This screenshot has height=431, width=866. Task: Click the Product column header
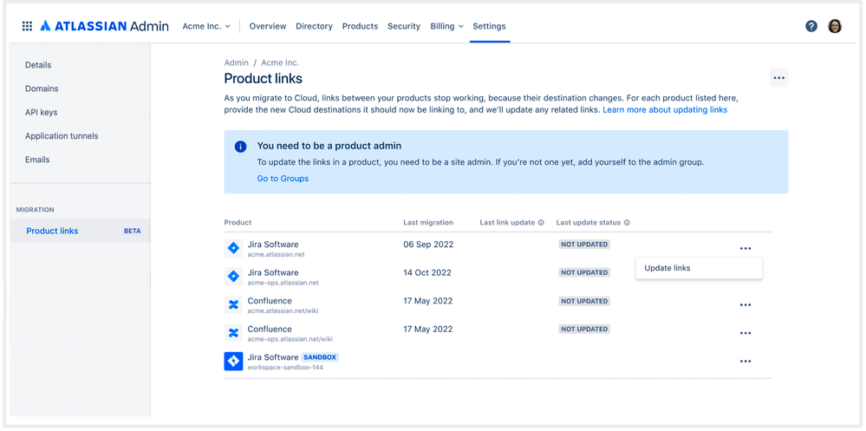238,223
